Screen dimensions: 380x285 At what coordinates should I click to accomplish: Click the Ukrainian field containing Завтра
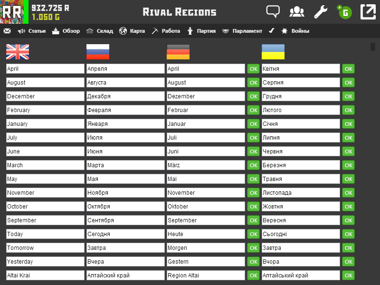tap(301, 248)
